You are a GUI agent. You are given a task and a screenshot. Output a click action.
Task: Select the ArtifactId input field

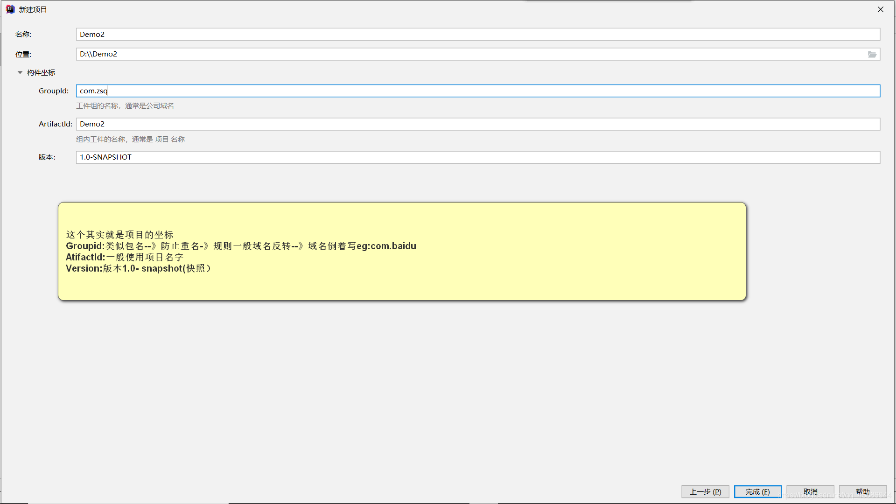(x=478, y=124)
